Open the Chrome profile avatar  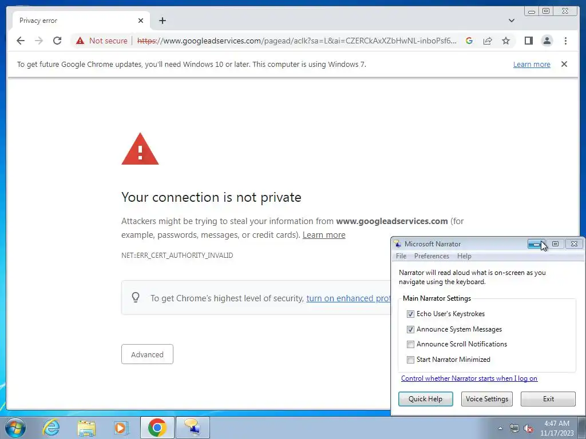[547, 41]
